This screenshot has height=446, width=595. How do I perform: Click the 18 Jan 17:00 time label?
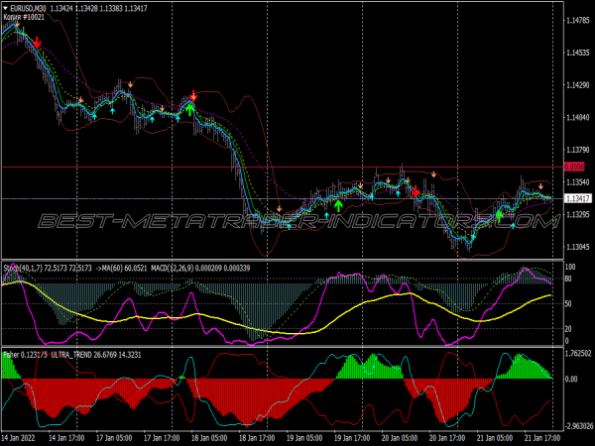[257, 438]
